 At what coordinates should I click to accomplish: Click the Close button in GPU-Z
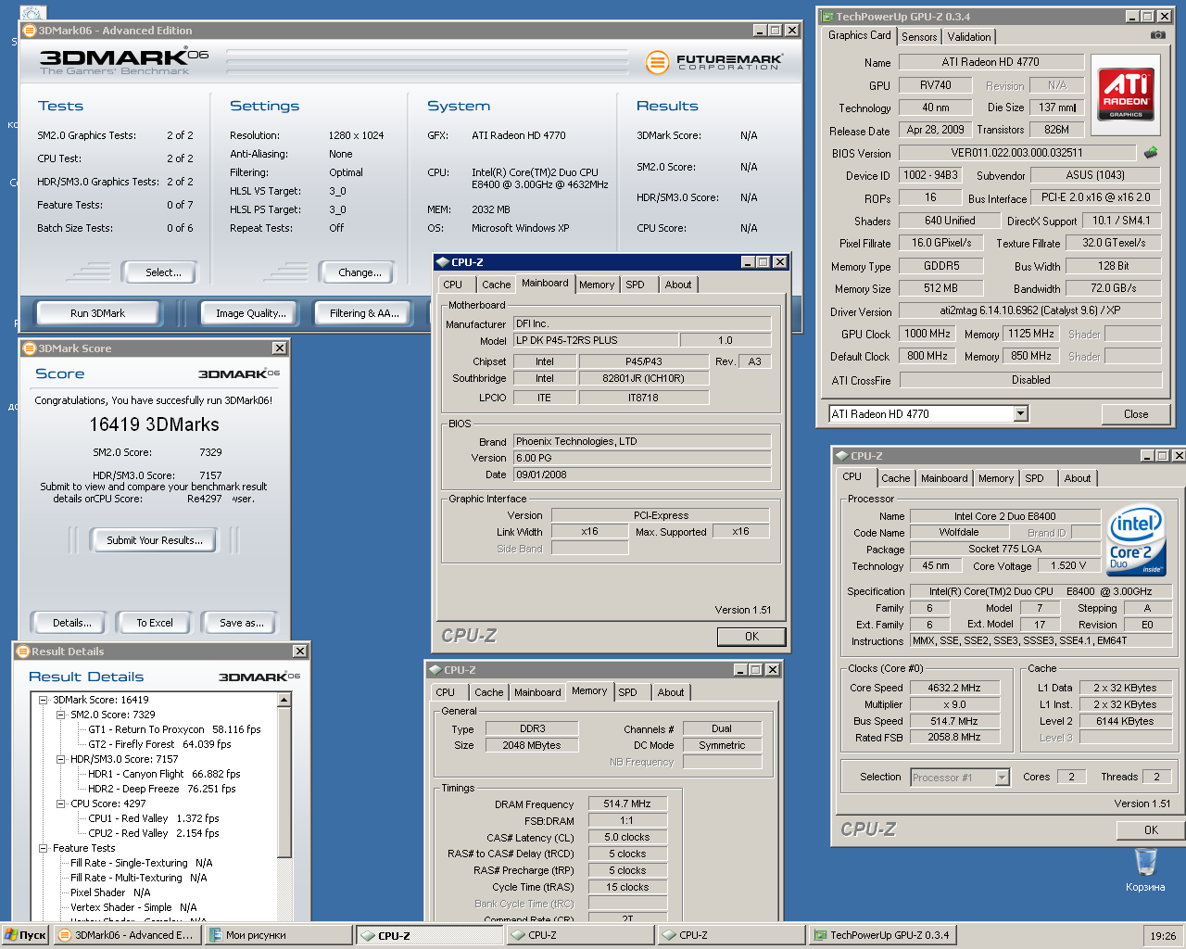coord(1136,414)
